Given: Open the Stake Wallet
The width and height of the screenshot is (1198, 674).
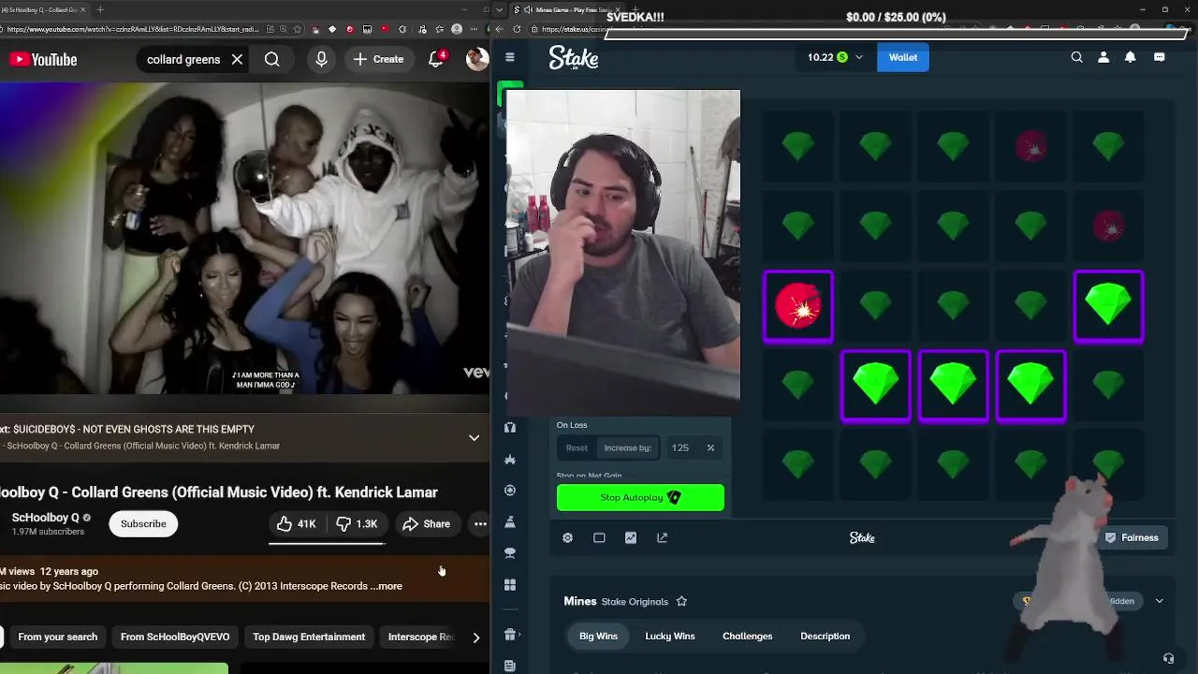Looking at the screenshot, I should 903,57.
